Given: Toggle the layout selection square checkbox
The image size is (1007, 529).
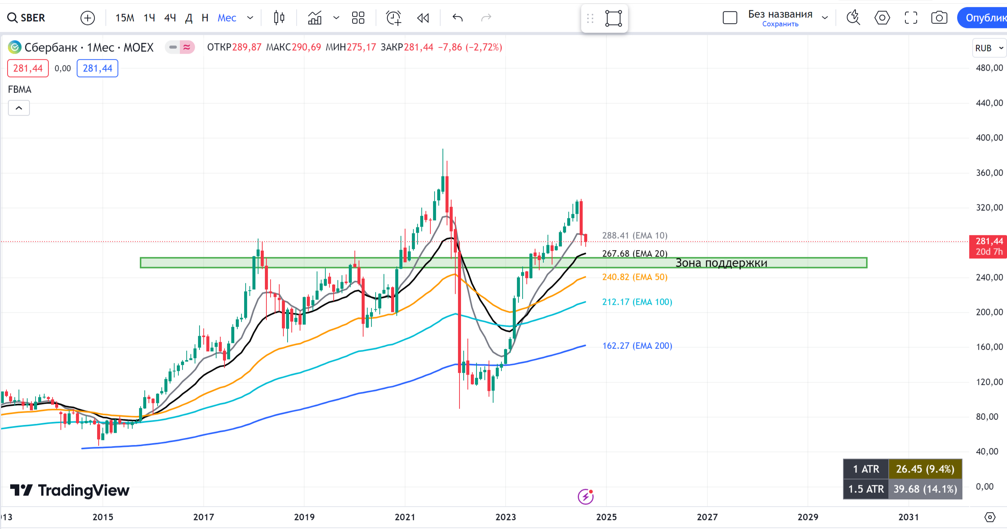Looking at the screenshot, I should (x=730, y=18).
